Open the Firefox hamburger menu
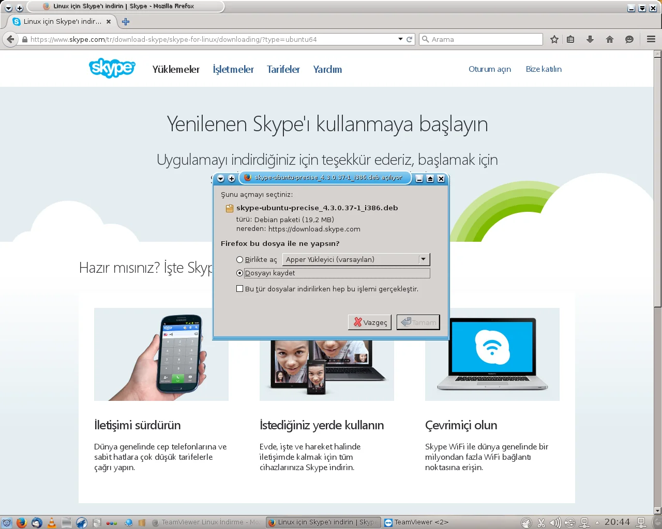This screenshot has width=662, height=529. pos(651,39)
